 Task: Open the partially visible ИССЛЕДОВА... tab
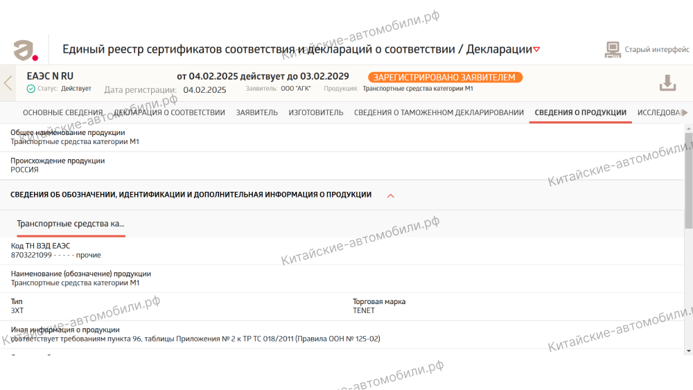pyautogui.click(x=659, y=113)
